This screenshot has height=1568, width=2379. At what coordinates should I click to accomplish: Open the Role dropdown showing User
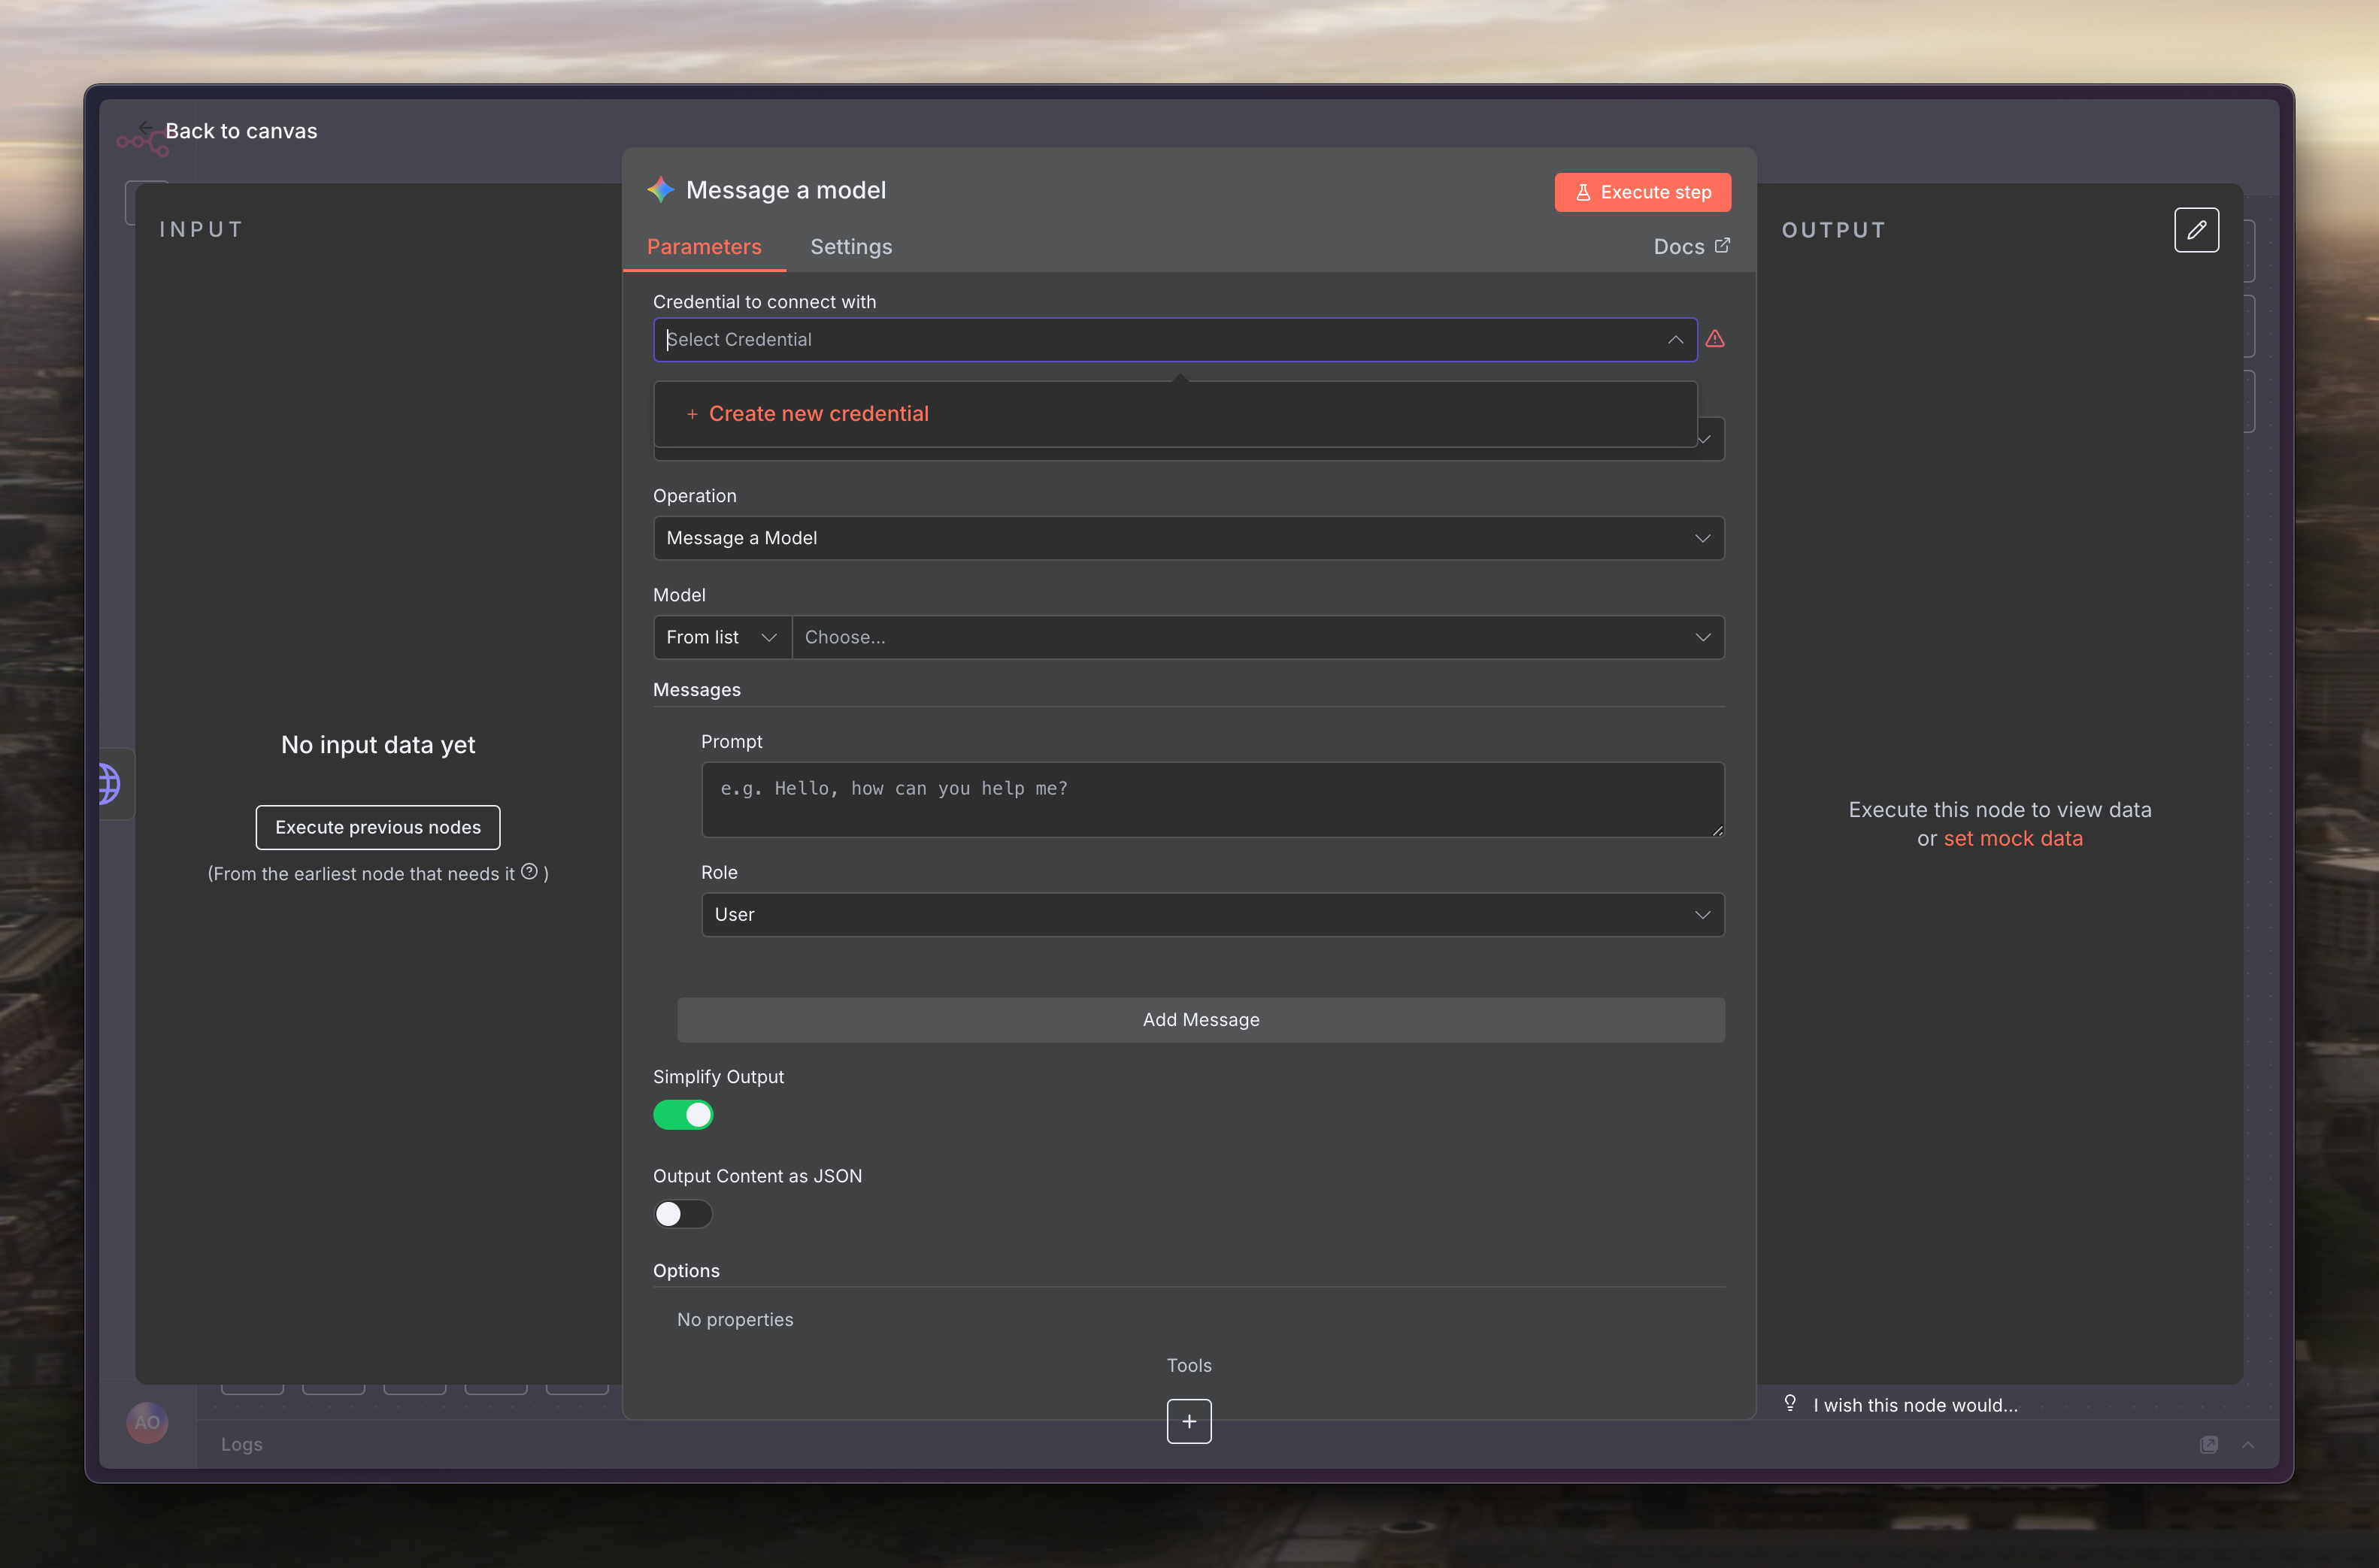click(x=1212, y=914)
